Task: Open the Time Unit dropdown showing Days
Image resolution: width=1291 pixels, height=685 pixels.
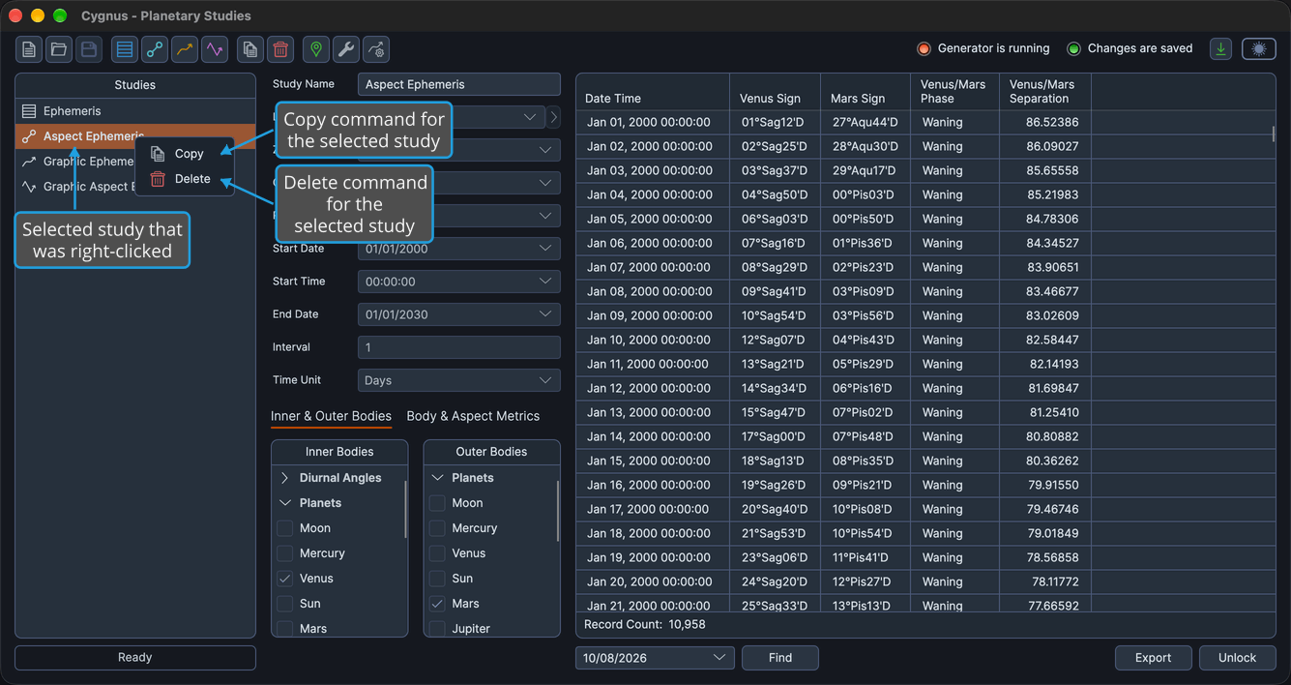Action: point(459,380)
